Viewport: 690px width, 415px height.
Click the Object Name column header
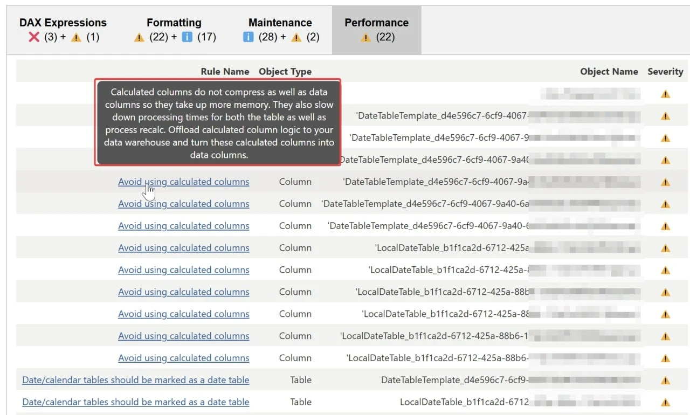click(x=609, y=72)
